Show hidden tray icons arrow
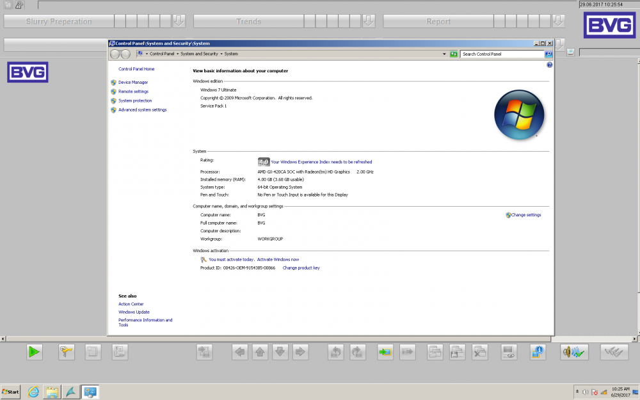Viewport: 640px width, 400px height. (x=577, y=392)
